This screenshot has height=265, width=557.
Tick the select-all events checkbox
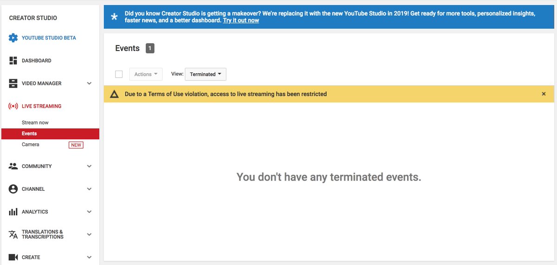point(119,74)
